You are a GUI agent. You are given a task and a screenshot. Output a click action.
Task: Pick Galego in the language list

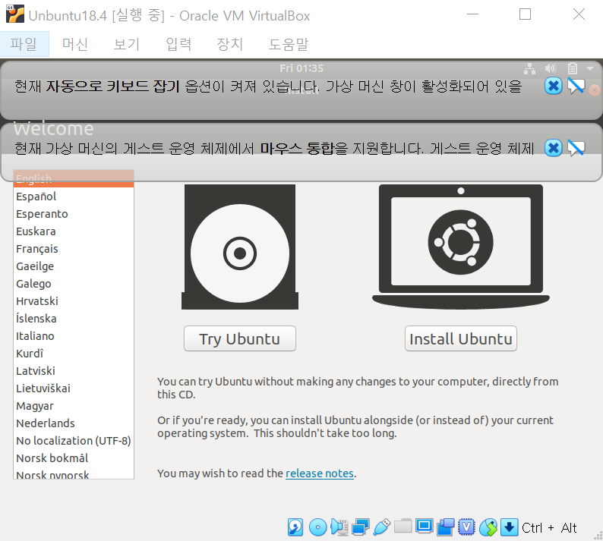pos(74,284)
